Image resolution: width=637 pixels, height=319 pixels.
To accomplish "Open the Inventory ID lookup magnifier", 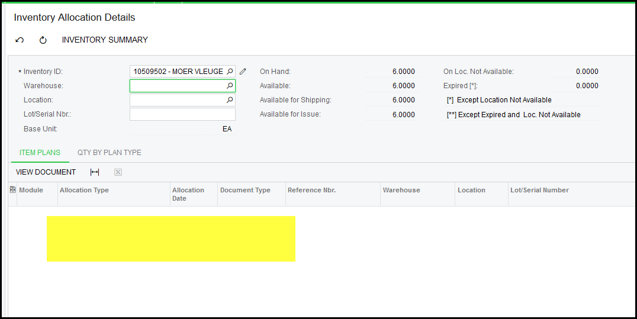I will (230, 72).
